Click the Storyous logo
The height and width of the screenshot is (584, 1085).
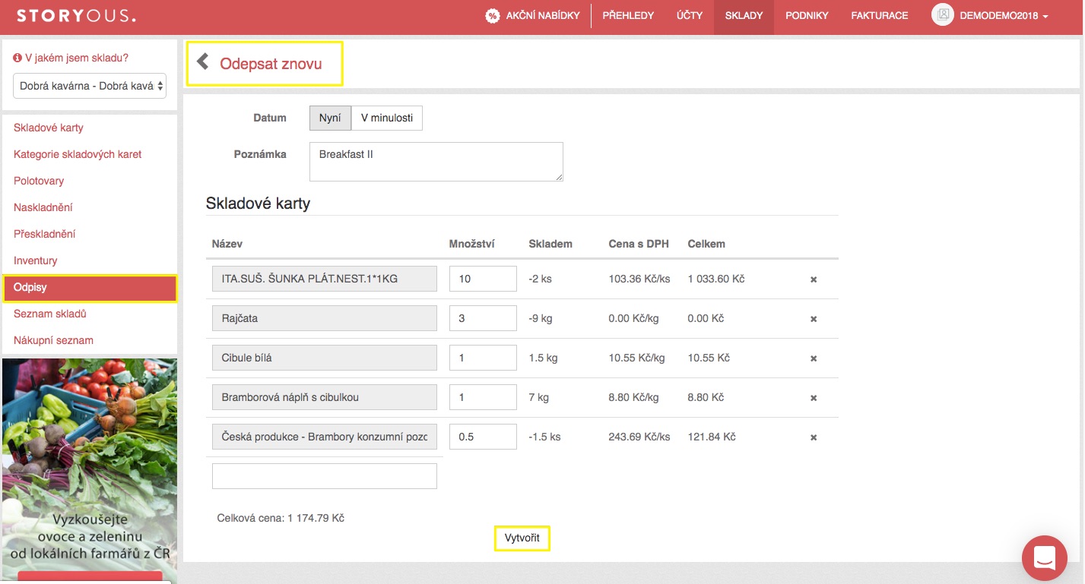pos(76,15)
